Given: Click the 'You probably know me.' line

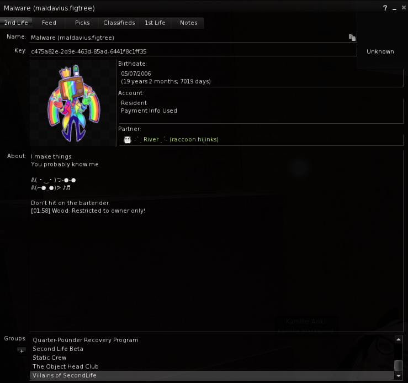Looking at the screenshot, I should click(65, 164).
